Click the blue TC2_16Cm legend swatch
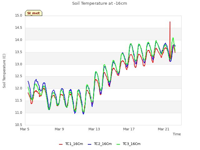200x150 pixels. point(90,144)
